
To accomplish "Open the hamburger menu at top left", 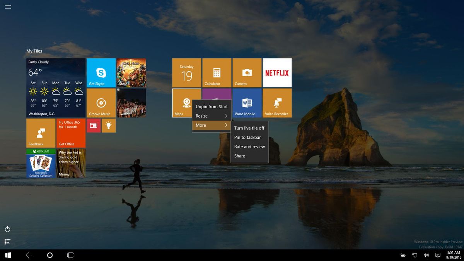I will coord(8,7).
